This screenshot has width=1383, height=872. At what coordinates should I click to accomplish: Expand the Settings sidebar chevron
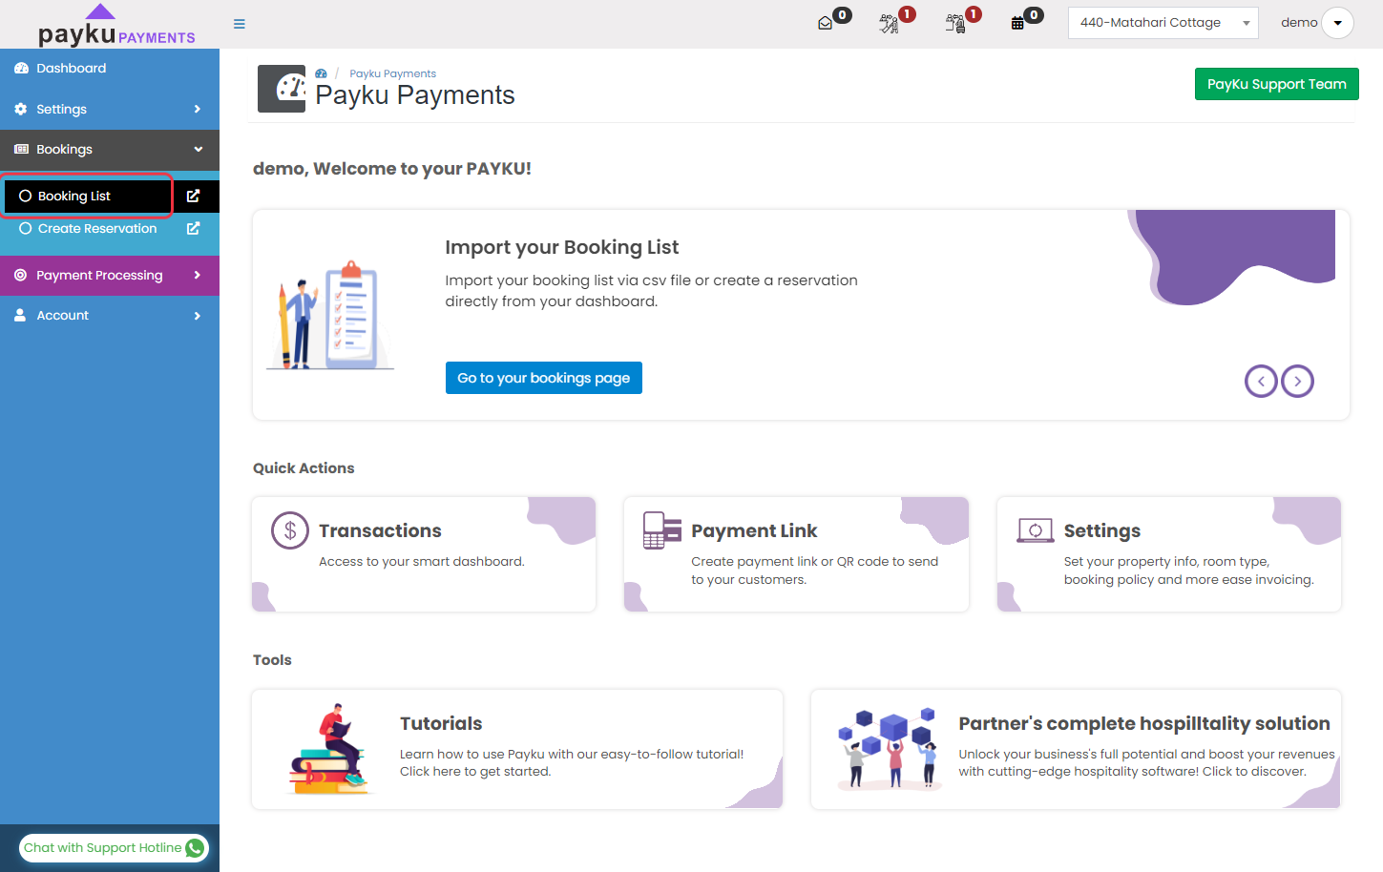pos(198,109)
